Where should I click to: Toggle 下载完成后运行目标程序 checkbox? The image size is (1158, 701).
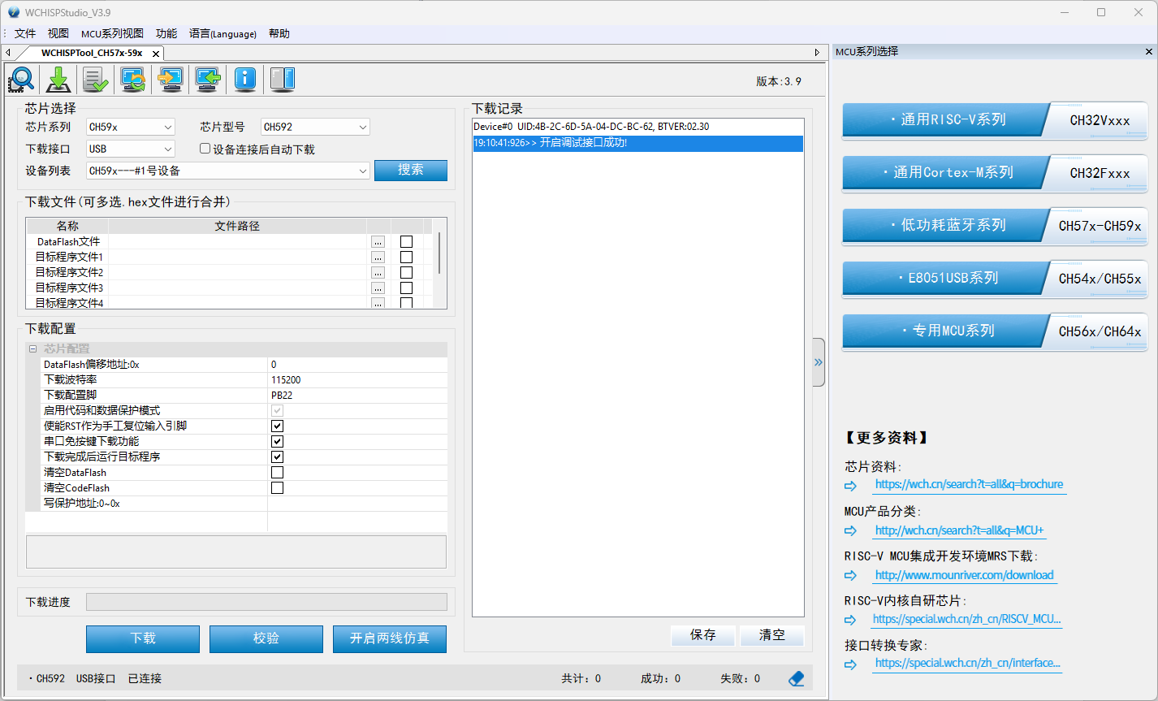click(x=277, y=457)
